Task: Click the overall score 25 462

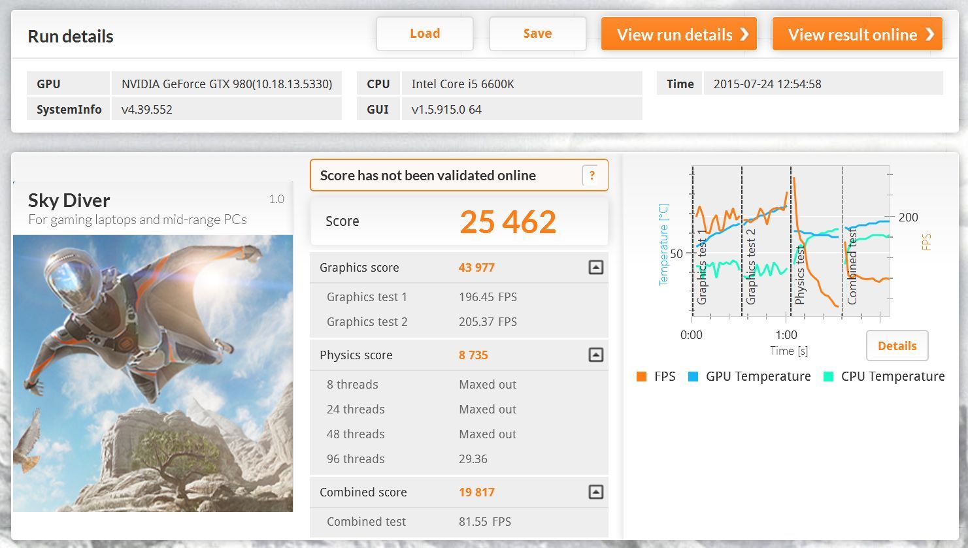Action: point(508,222)
